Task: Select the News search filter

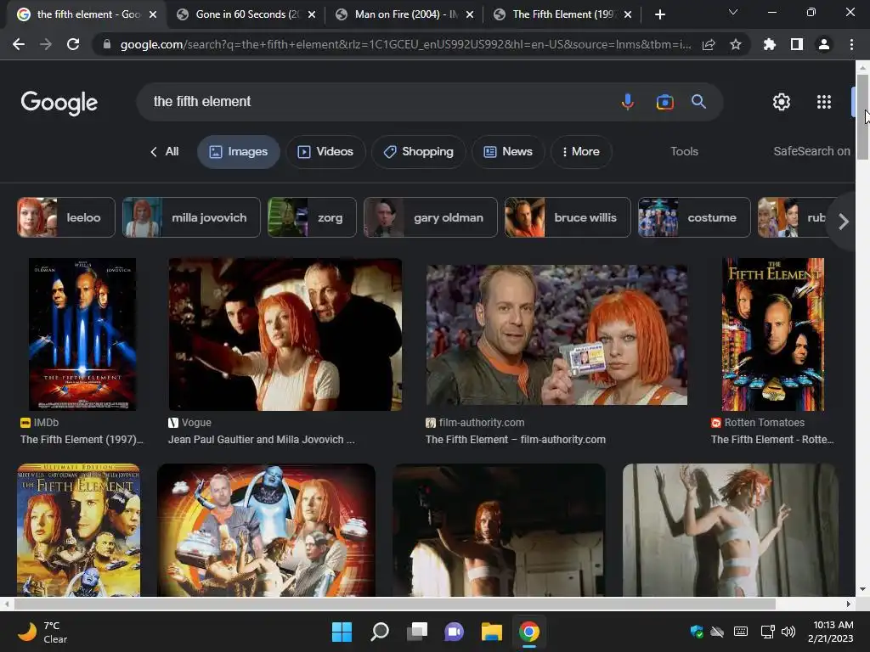Action: point(508,151)
